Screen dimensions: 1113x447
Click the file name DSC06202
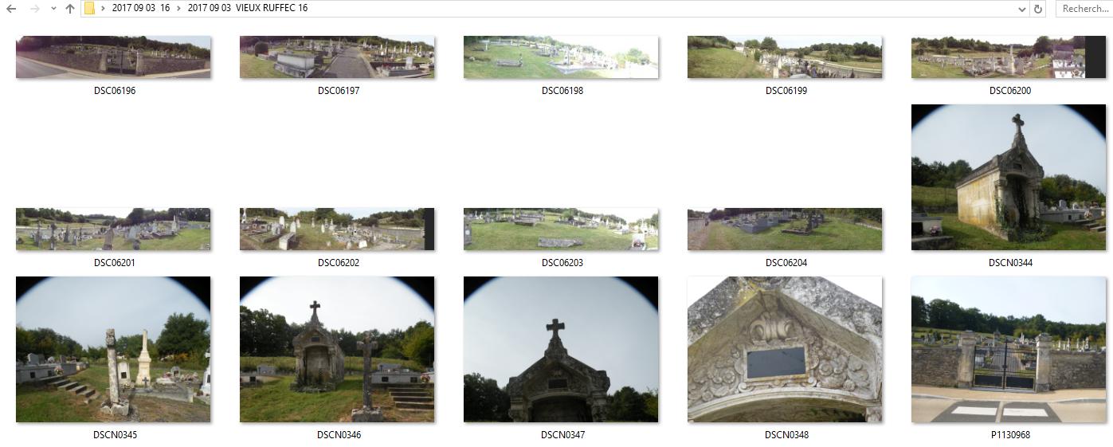click(x=339, y=263)
